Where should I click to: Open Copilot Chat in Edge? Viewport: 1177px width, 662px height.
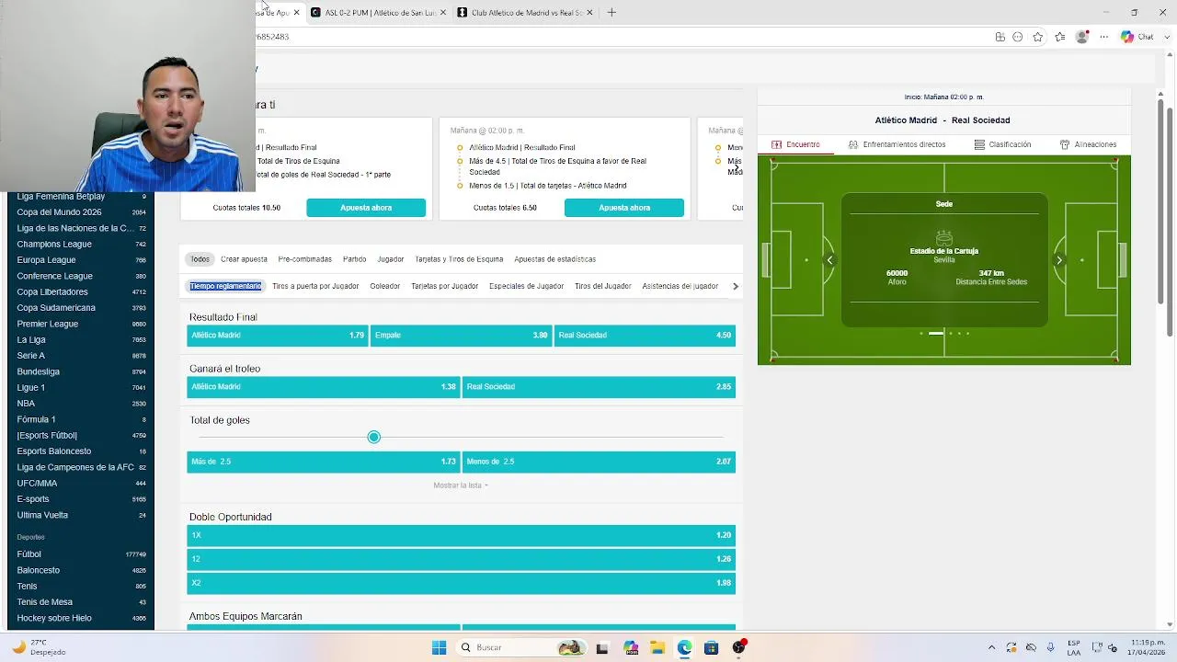coord(1137,37)
